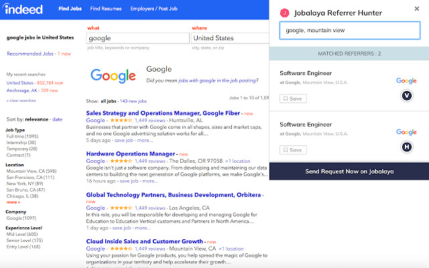This screenshot has height=268, width=429.
Task: Click the H referrer avatar
Action: click(407, 147)
